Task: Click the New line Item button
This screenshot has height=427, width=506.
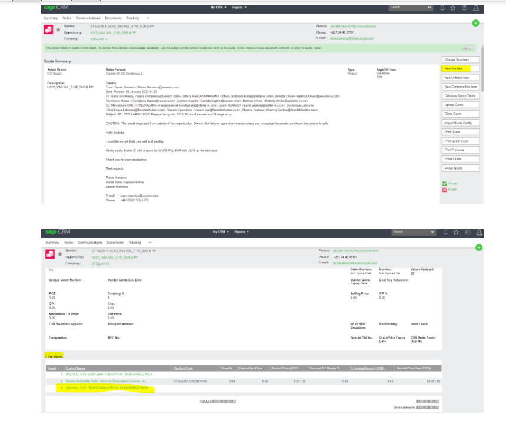Action: (x=461, y=68)
